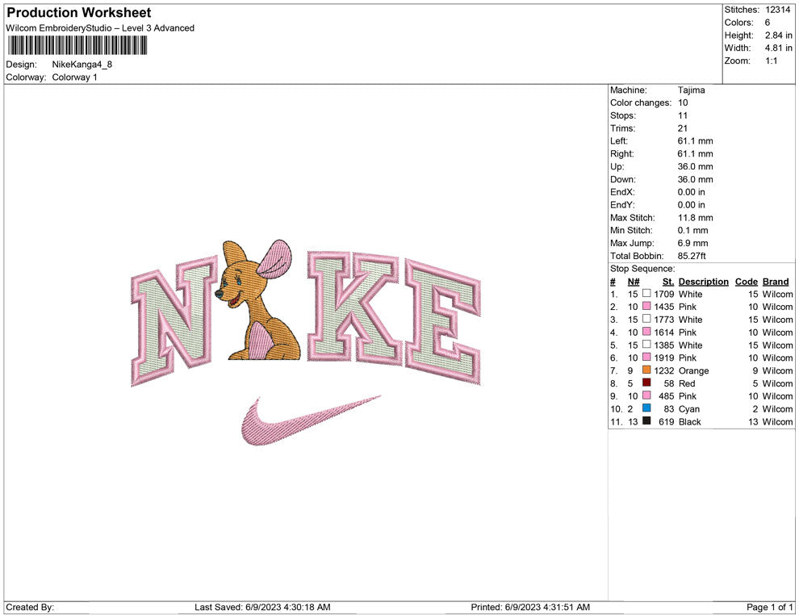This screenshot has height=615, width=799.
Task: Click the Trims value 21
Action: [683, 128]
